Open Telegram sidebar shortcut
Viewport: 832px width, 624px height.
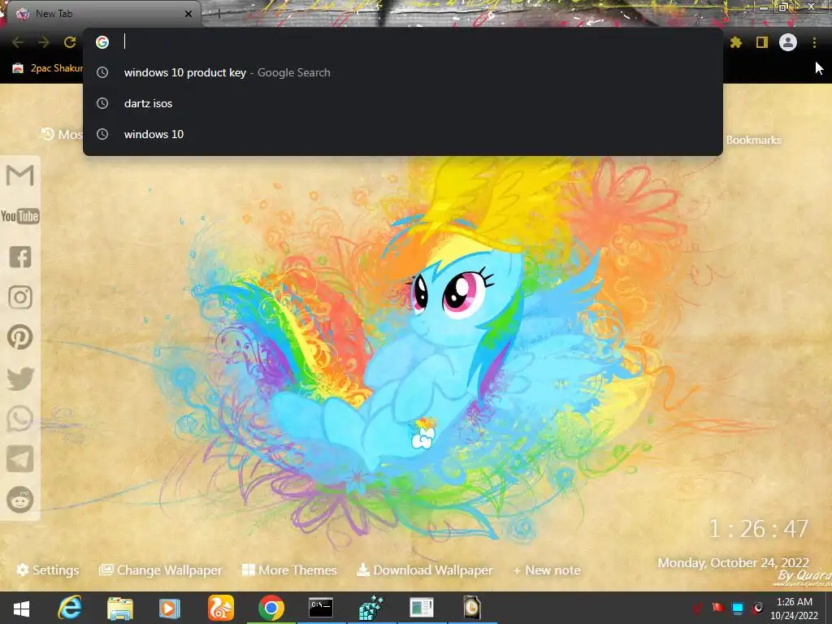click(x=20, y=459)
